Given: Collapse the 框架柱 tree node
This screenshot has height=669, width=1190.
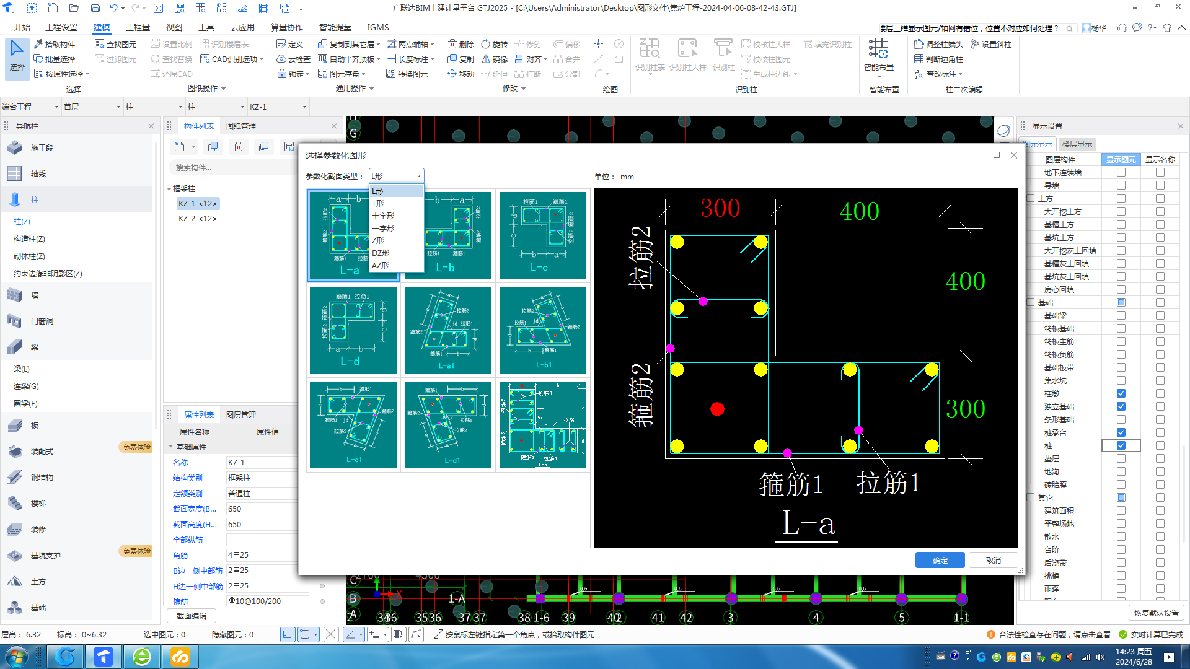Looking at the screenshot, I should pyautogui.click(x=169, y=189).
